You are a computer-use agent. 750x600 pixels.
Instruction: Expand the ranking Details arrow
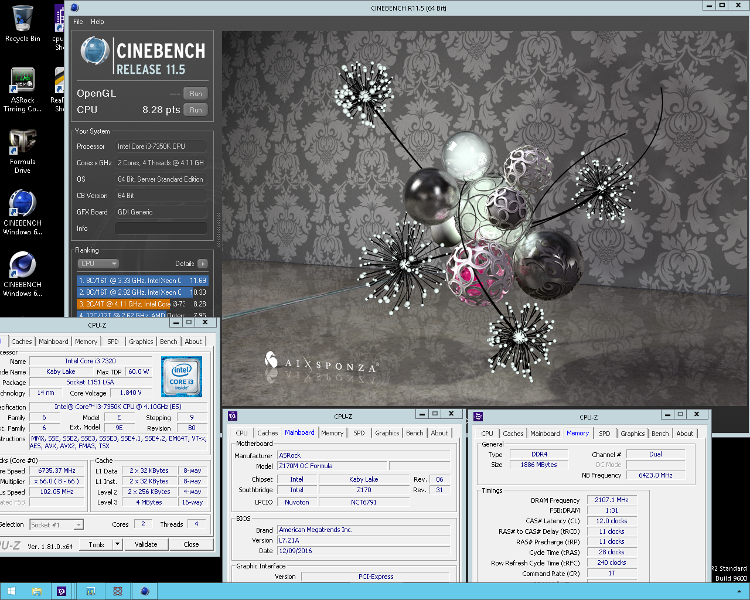[x=203, y=264]
